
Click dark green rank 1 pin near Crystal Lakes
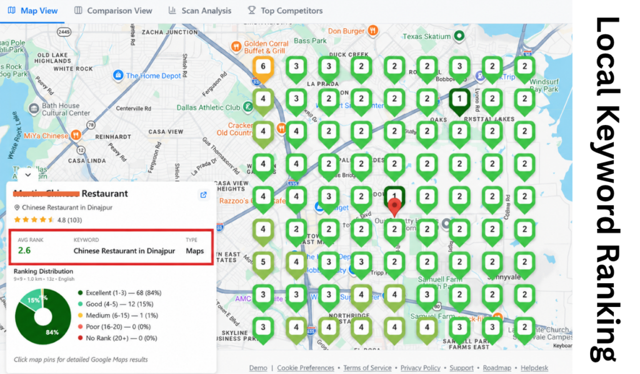459,101
